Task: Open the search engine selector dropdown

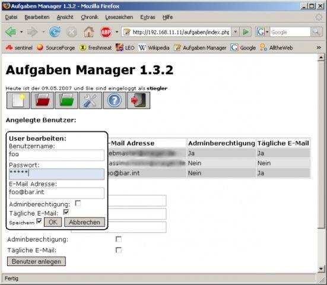Action: click(267, 32)
